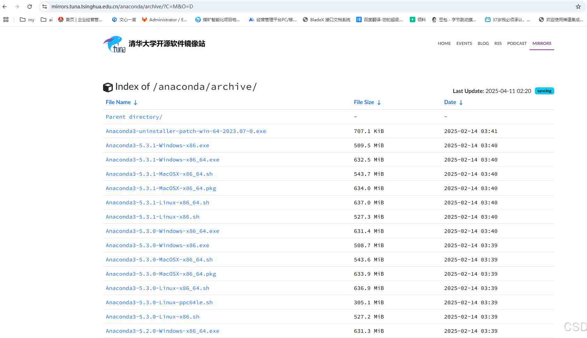Viewport: 587px width, 338px height.
Task: Download Anaconda3-5.3.0-Linux-ppc64le.sh
Action: [159, 302]
